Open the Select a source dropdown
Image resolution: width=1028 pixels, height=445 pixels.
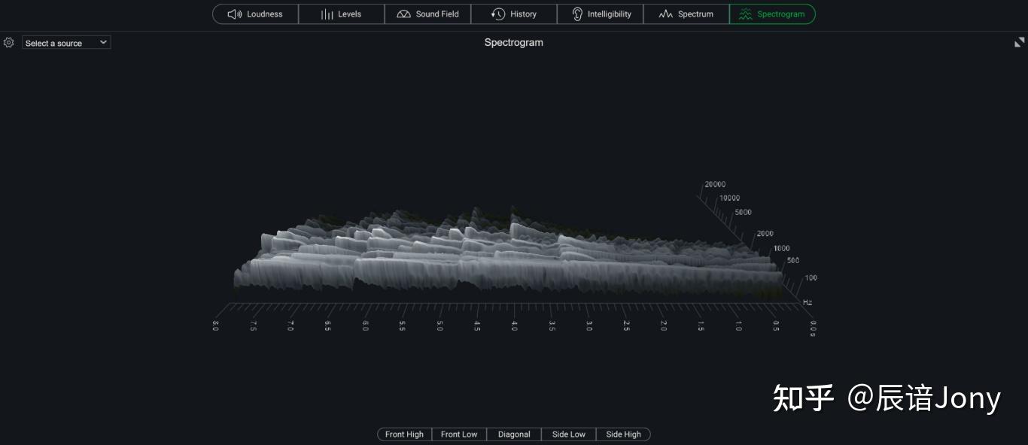(66, 43)
